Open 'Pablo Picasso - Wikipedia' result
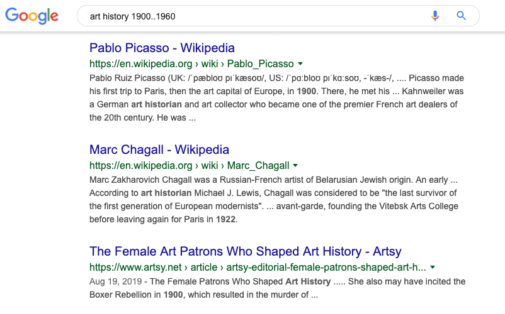The image size is (505, 314). coord(162,48)
